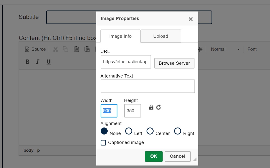
Task: Toggle Italic formatting
Action: coord(38,62)
